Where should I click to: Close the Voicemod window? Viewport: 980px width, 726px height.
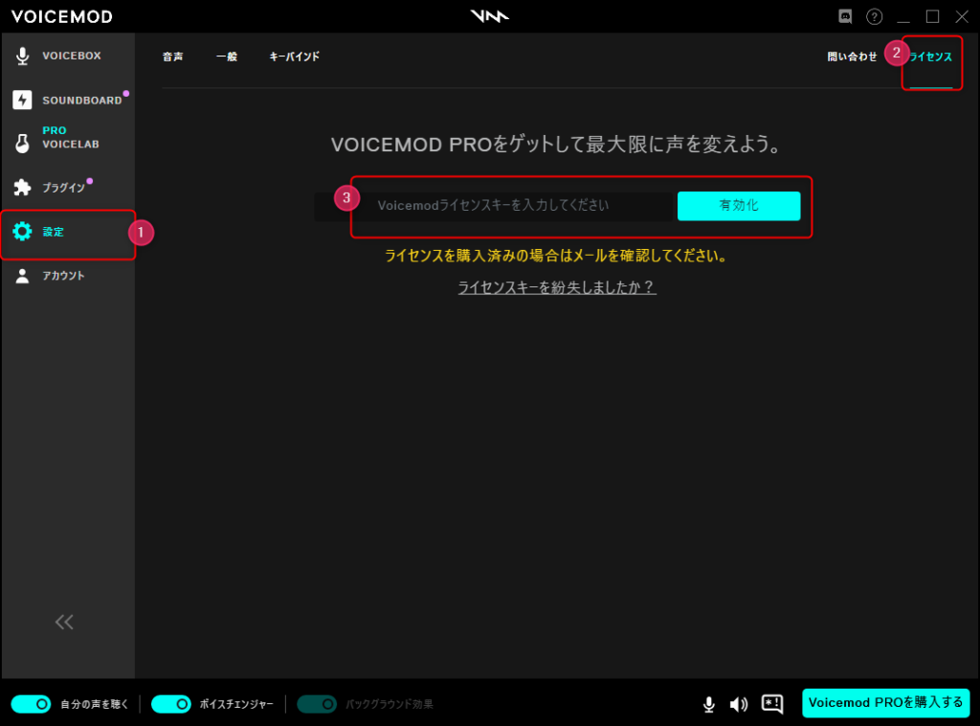[x=962, y=16]
